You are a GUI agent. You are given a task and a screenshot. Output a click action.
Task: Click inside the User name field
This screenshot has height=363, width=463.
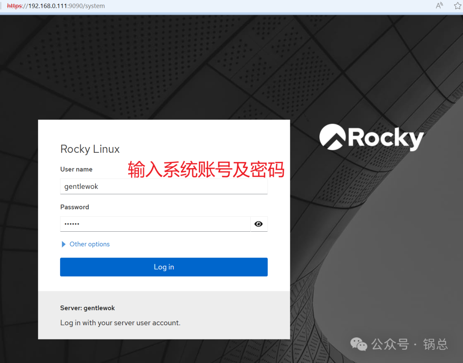(164, 186)
